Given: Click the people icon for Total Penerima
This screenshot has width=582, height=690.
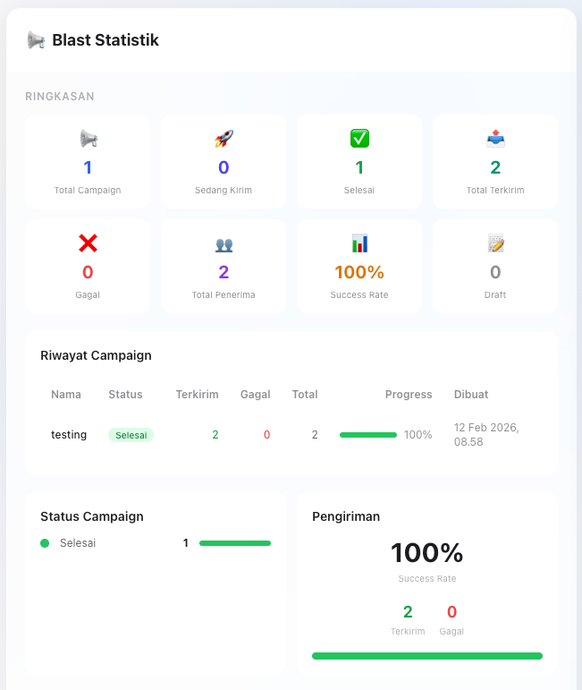Looking at the screenshot, I should [224, 244].
